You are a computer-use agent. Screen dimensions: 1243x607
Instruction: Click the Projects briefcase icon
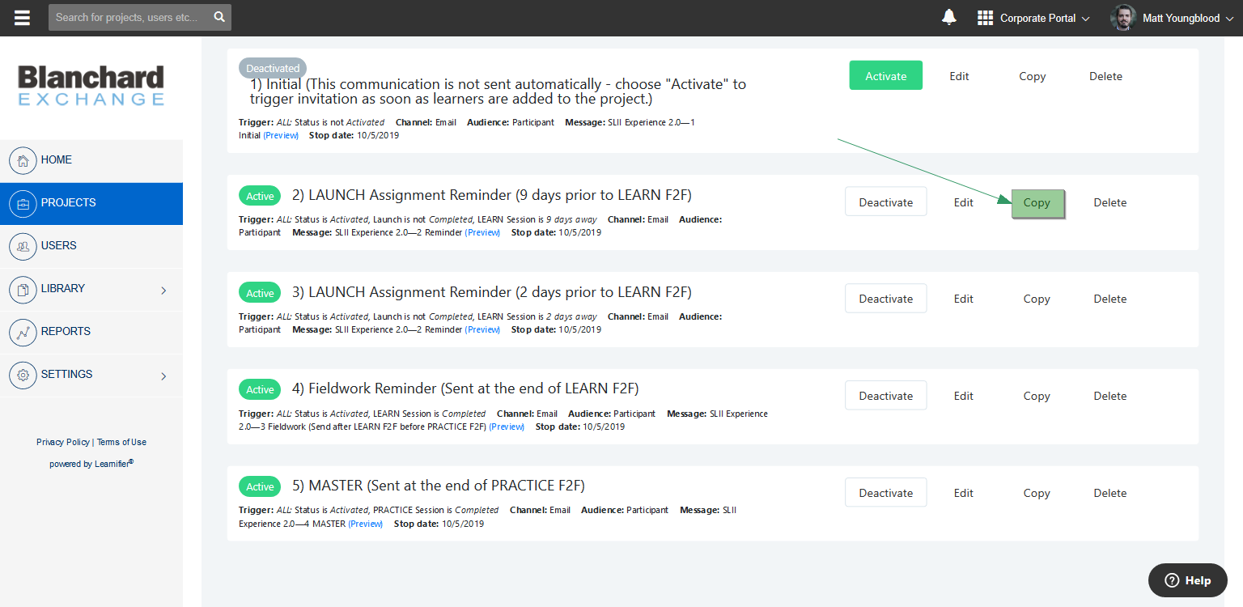pyautogui.click(x=23, y=203)
